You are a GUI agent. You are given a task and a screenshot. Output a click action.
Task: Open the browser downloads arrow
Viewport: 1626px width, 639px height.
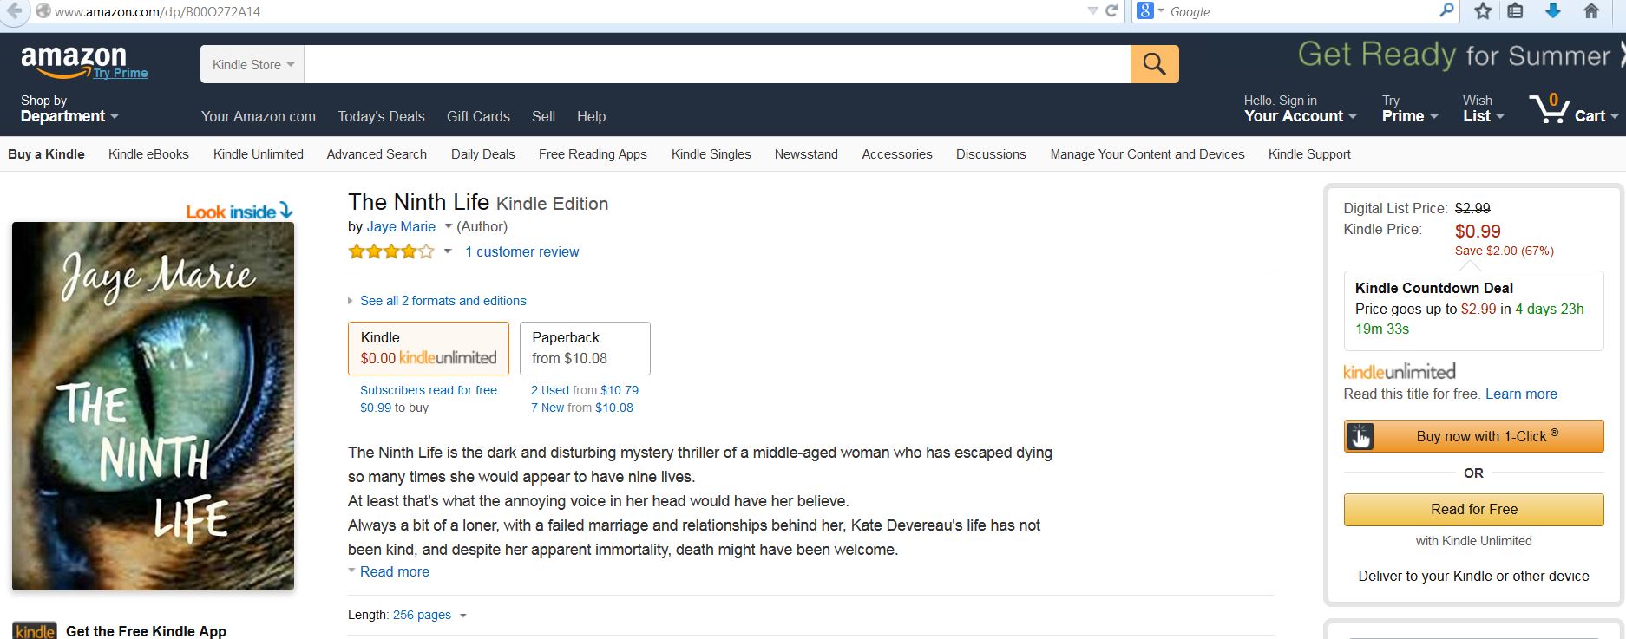click(x=1553, y=11)
